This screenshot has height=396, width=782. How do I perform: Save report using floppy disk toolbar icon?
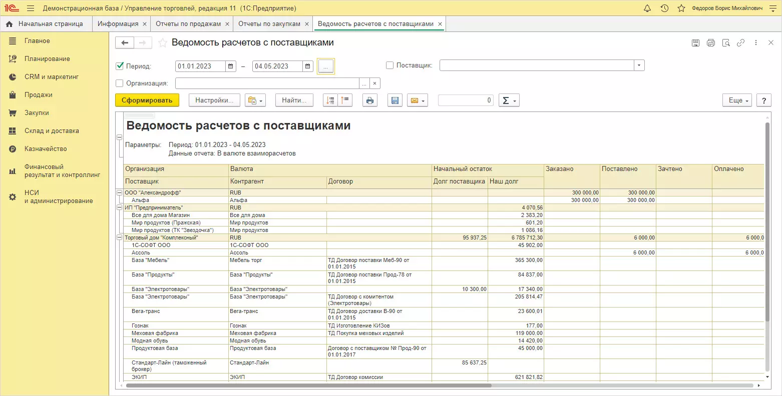395,100
